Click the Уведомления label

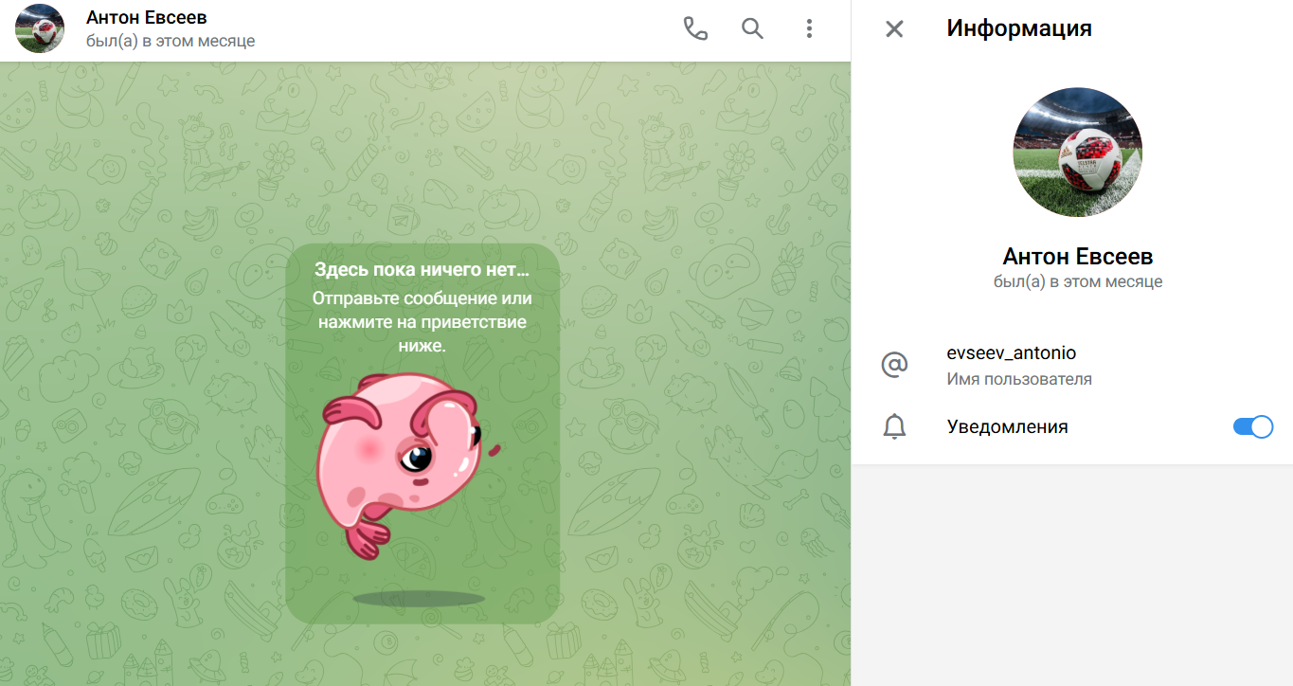point(1008,427)
